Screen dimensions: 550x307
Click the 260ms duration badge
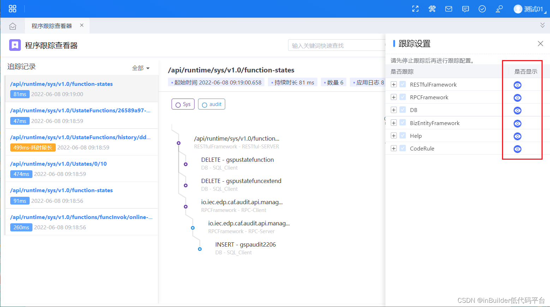pos(21,228)
